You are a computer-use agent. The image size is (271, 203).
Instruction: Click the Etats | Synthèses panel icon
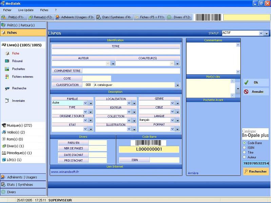[3, 184]
